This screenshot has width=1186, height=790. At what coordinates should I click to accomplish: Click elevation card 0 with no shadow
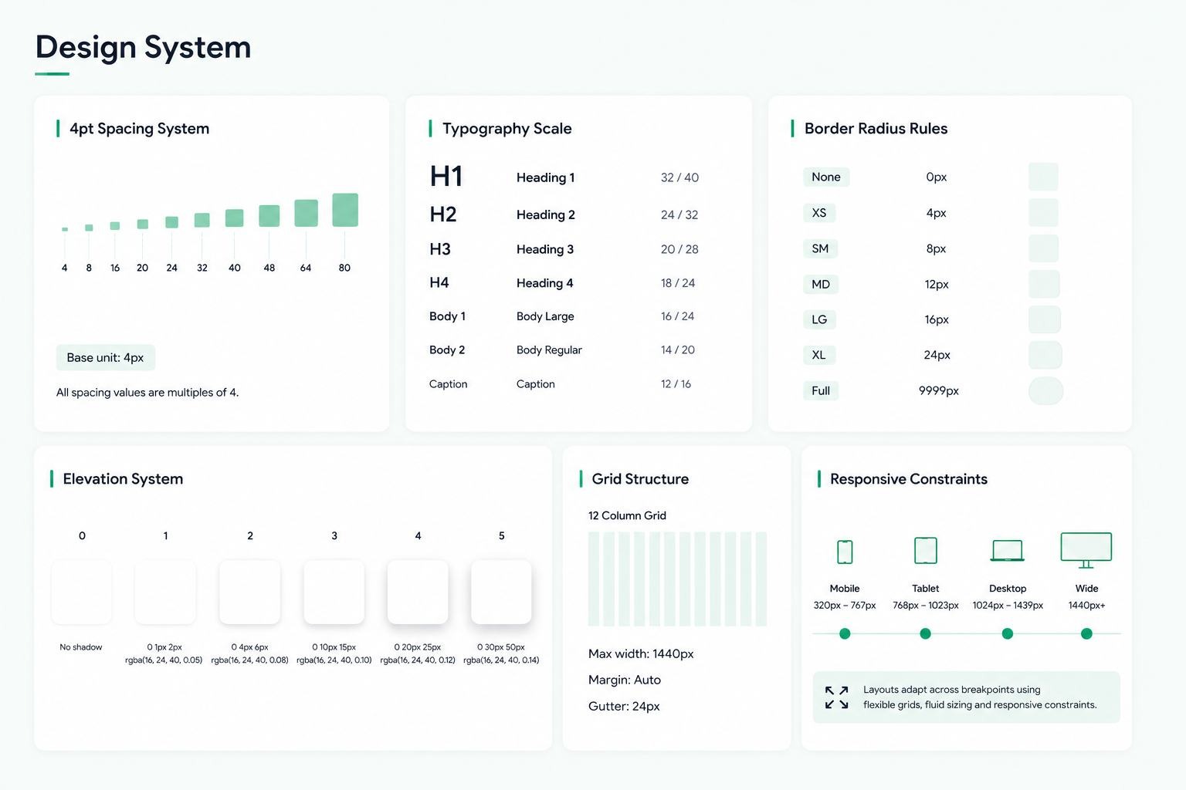82,592
